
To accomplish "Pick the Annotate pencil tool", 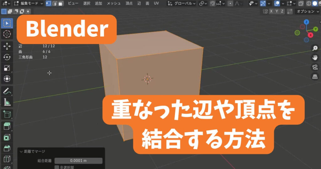I will (x=7, y=91).
